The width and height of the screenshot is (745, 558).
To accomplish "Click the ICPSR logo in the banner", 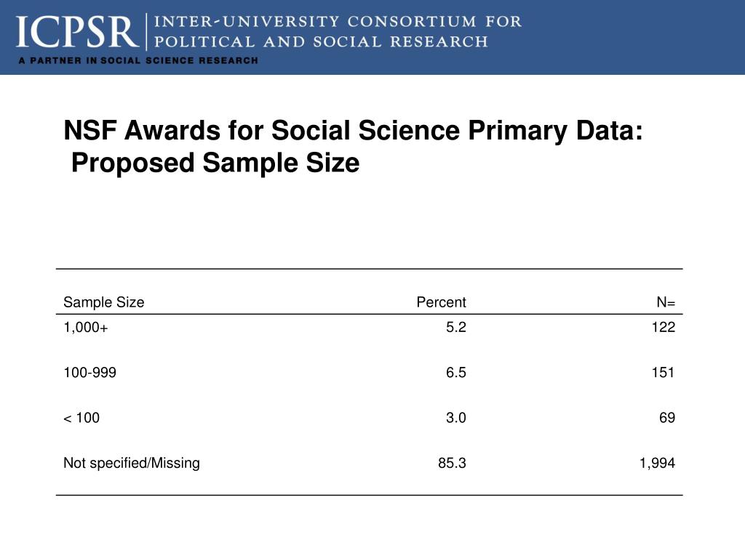I will (x=77, y=32).
